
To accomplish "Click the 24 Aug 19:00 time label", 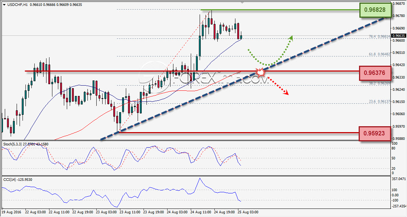I will [x=224, y=212].
